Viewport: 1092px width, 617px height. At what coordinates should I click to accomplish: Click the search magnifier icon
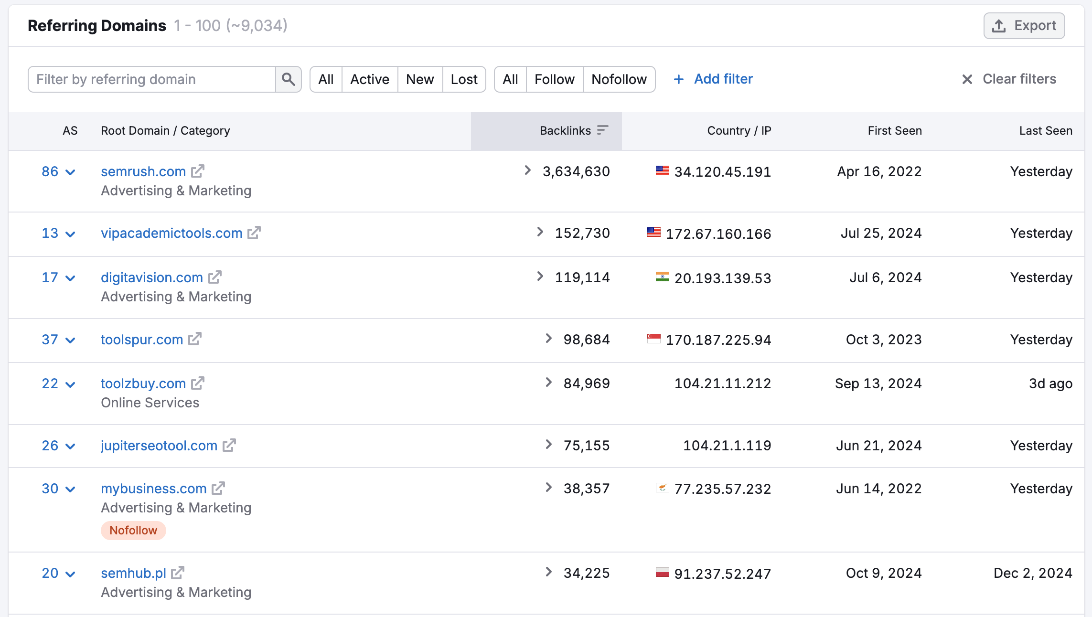tap(289, 79)
